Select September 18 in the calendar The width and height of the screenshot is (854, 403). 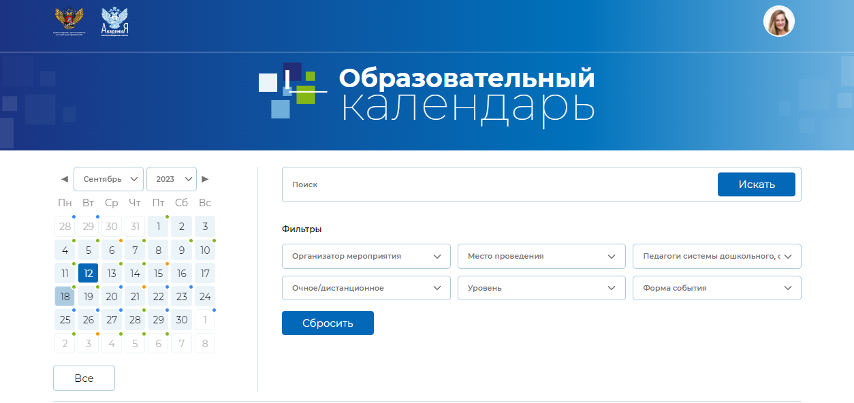[x=65, y=297]
